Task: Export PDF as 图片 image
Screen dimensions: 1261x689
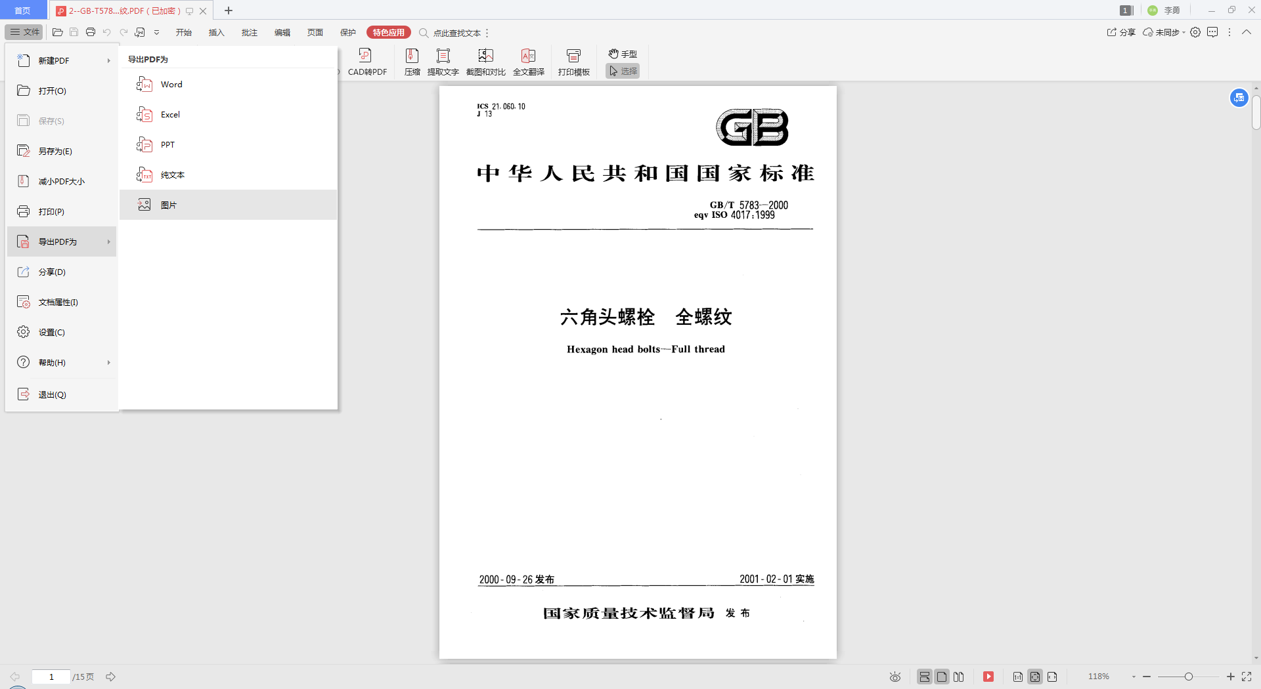Action: tap(229, 205)
